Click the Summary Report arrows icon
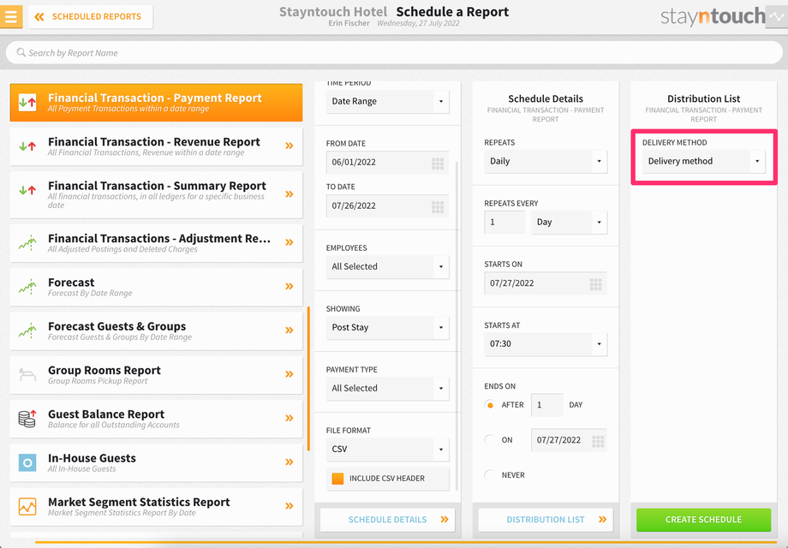788x548 pixels. 27,190
